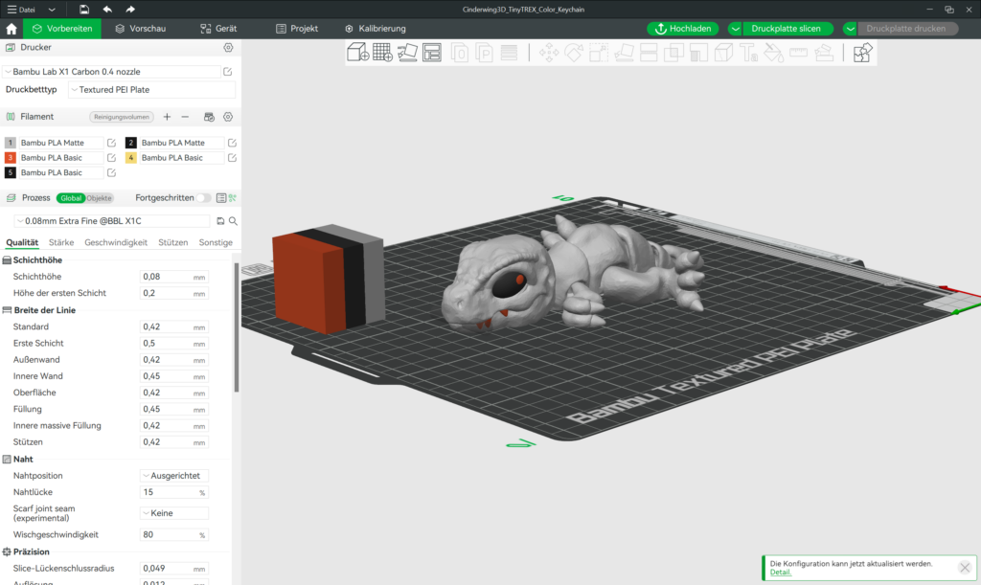Add a new plate with grid icon
The height and width of the screenshot is (585, 981).
click(x=382, y=53)
